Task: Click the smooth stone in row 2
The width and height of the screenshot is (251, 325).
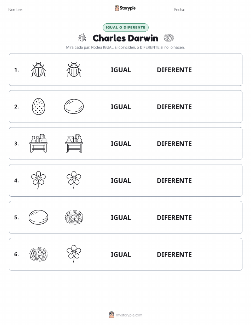Action: click(x=74, y=106)
